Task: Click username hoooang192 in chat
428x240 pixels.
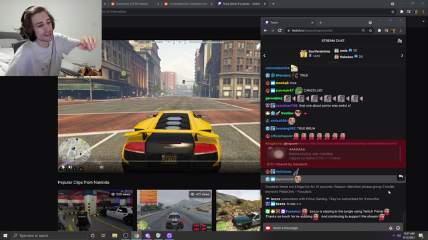Action: (x=286, y=129)
